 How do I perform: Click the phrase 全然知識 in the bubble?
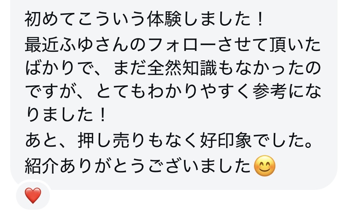182,68
